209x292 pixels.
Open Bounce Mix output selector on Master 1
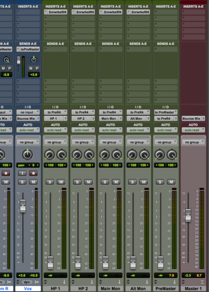(193, 119)
